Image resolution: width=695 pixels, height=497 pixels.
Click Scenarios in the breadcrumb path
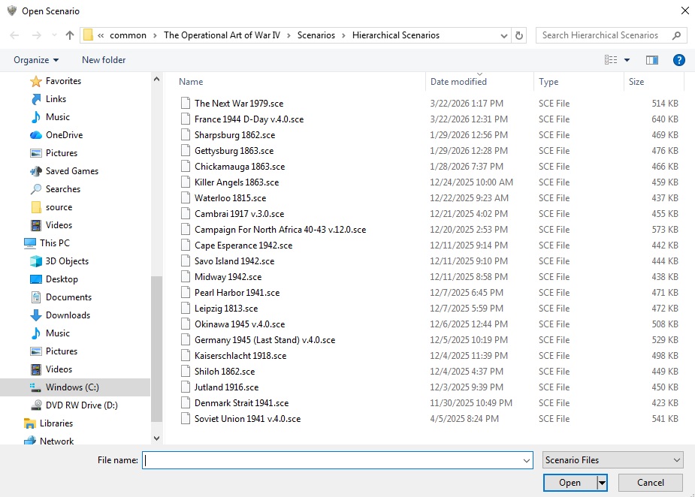pos(316,35)
